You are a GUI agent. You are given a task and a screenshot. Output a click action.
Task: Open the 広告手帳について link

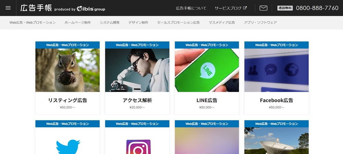coord(191,8)
